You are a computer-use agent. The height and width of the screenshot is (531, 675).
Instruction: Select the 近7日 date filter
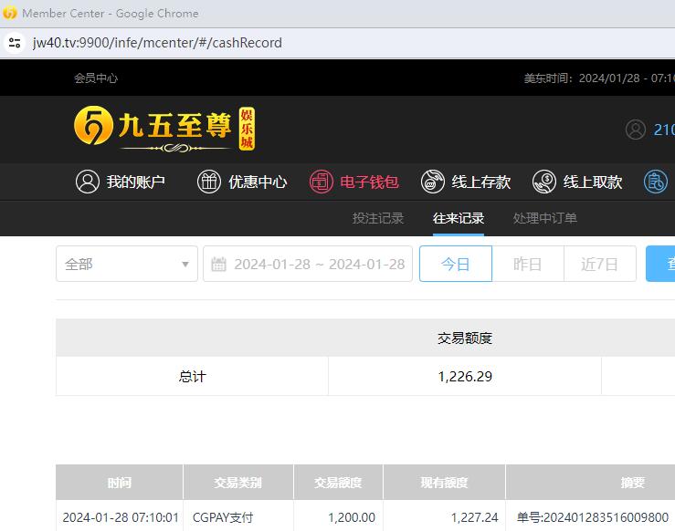tap(600, 264)
